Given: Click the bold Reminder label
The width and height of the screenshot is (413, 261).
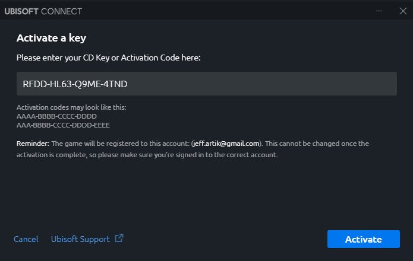Looking at the screenshot, I should pos(33,144).
